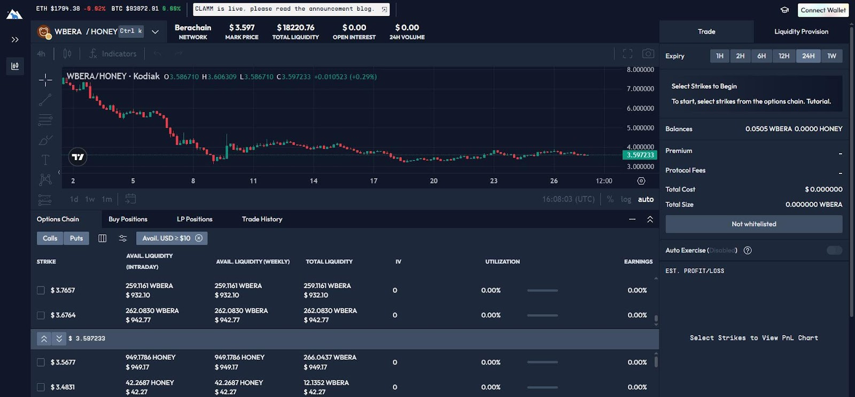855x397 pixels.
Task: Minimize the options panel with dash icon
Action: tap(632, 219)
